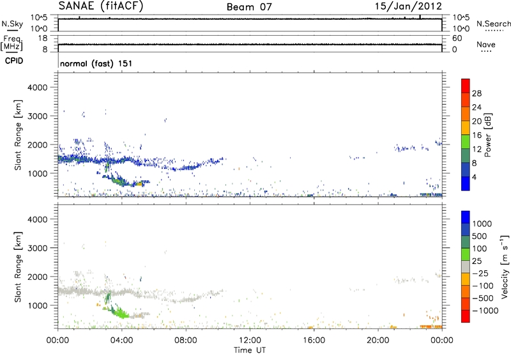Screen dimensions: 511x354
Task: Click the red bottom of Velocity colorbar
Action: (x=466, y=316)
